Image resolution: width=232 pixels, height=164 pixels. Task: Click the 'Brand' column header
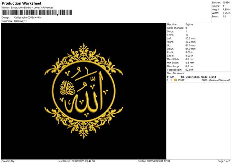pos(212,77)
